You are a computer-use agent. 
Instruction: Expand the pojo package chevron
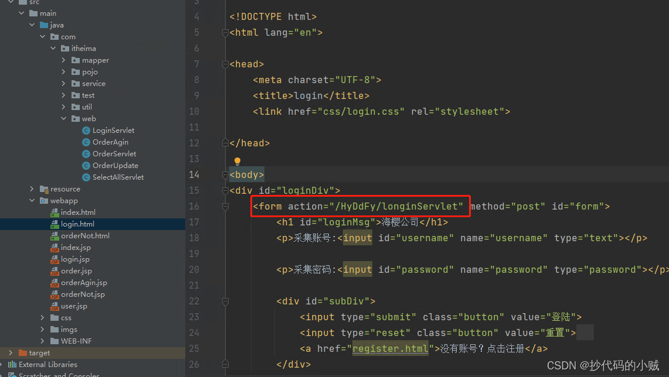[x=63, y=71]
